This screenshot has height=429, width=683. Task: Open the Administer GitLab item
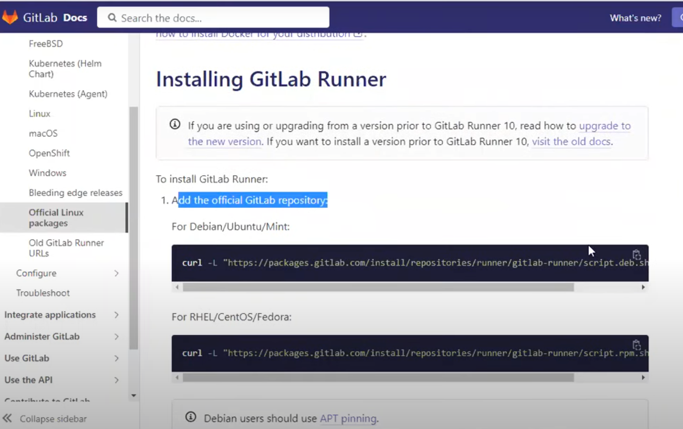pos(42,337)
